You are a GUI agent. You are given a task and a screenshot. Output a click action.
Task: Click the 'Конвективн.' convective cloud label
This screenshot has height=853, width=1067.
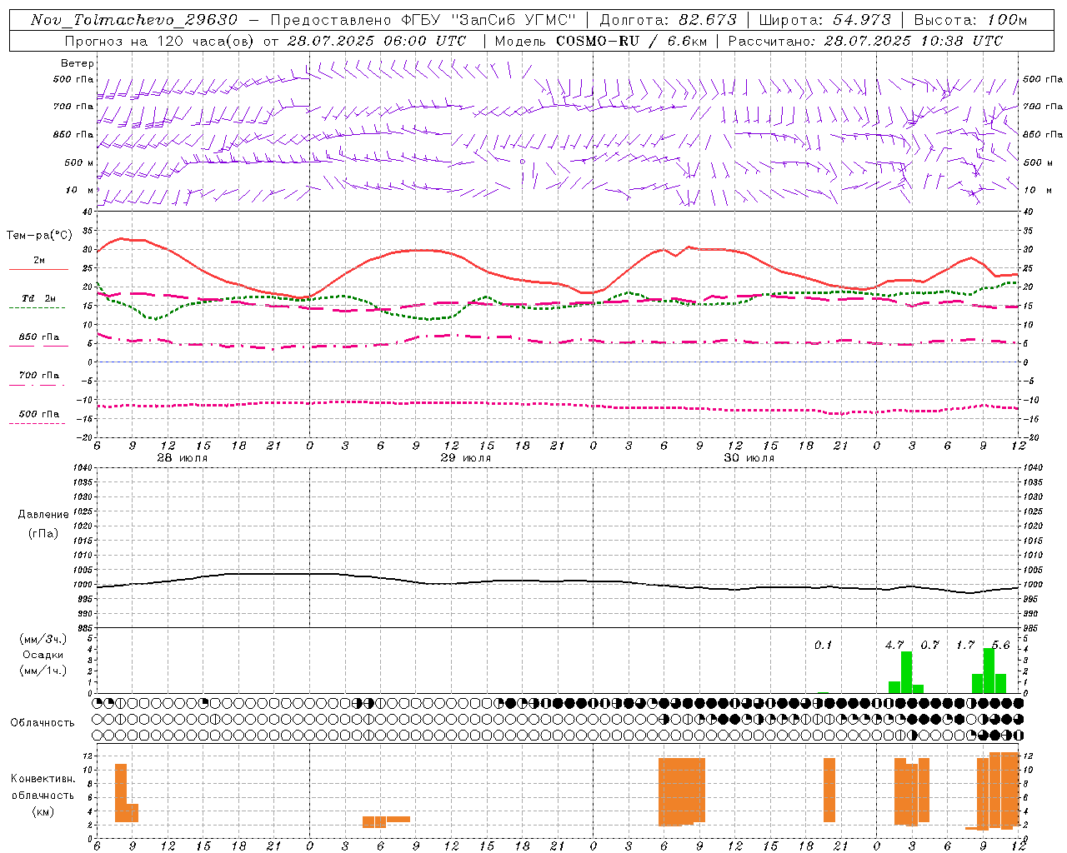pyautogui.click(x=43, y=778)
